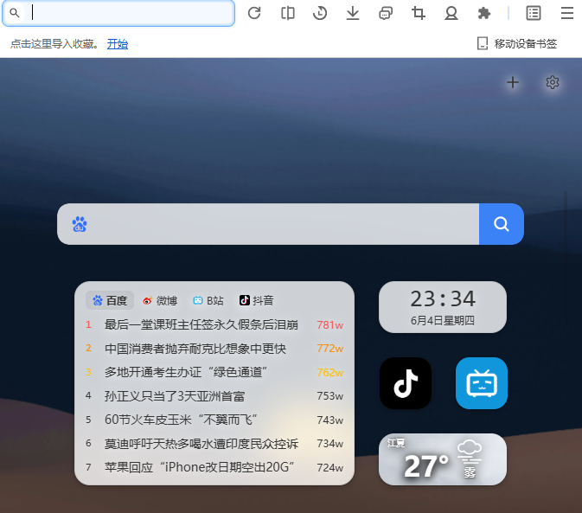The width and height of the screenshot is (582, 513).
Task: Open headline 最后一堂课班主任签永久假条后泪崩
Action: tap(201, 324)
